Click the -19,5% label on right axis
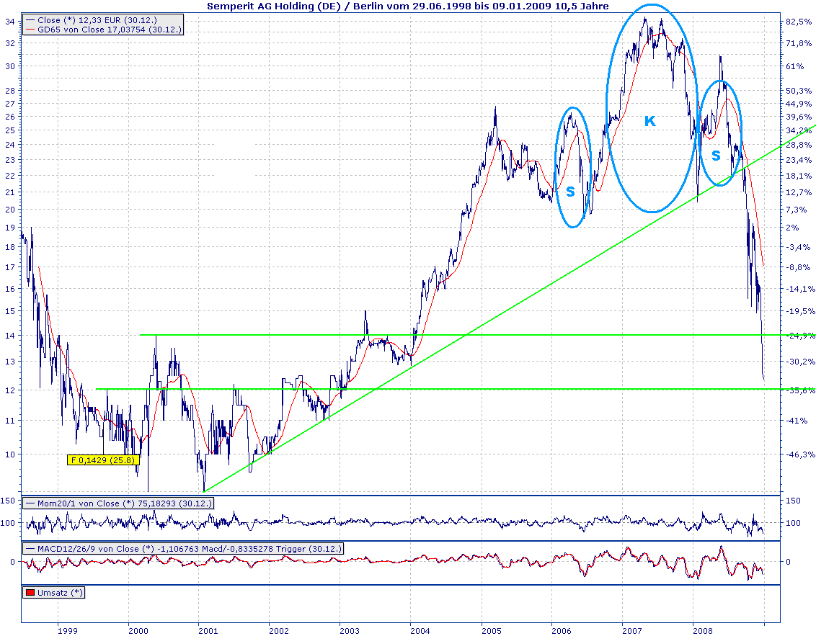The image size is (816, 636). [800, 311]
